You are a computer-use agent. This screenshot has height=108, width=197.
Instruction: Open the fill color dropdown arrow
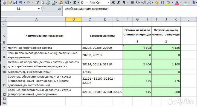172,2
